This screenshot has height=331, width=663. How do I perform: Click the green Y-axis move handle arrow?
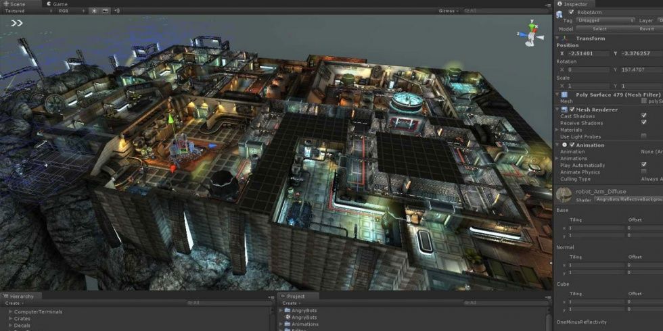pyautogui.click(x=170, y=119)
